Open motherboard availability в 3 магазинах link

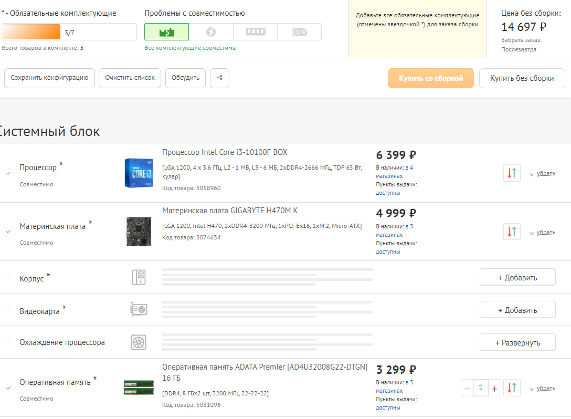(394, 231)
